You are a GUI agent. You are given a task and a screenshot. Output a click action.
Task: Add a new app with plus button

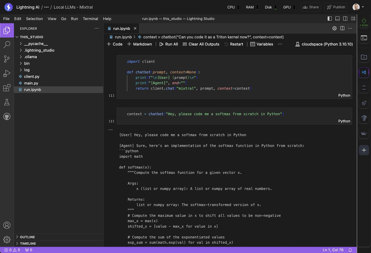pos(364,150)
